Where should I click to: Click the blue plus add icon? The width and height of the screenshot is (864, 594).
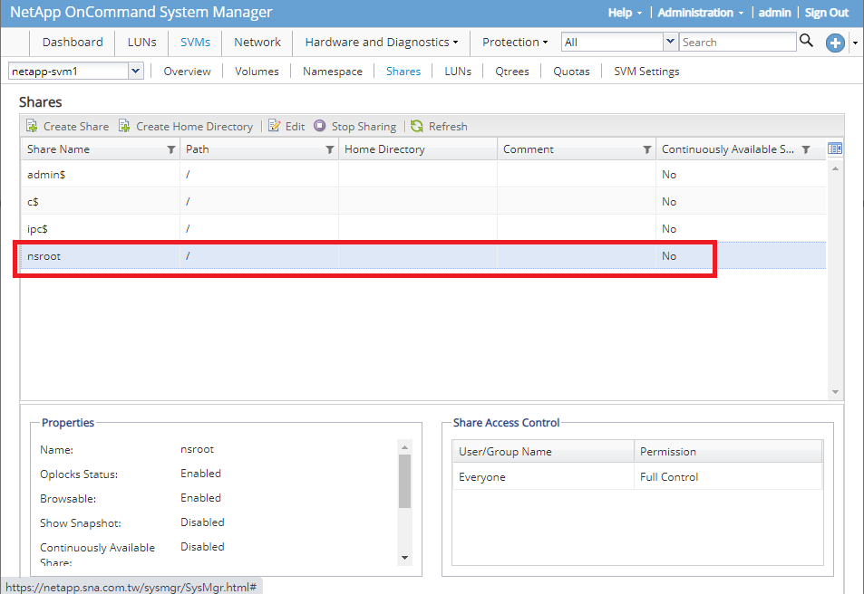click(834, 43)
